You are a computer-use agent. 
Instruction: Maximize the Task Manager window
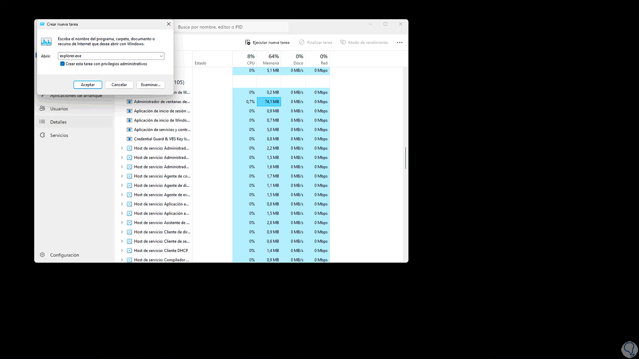[x=385, y=24]
